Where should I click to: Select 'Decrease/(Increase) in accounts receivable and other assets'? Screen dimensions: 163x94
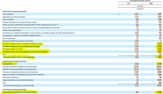coord(21,46)
